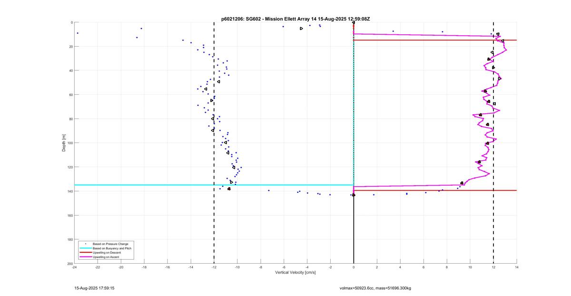
Task: Click the '6' velocity tick label
Action: click(423, 267)
